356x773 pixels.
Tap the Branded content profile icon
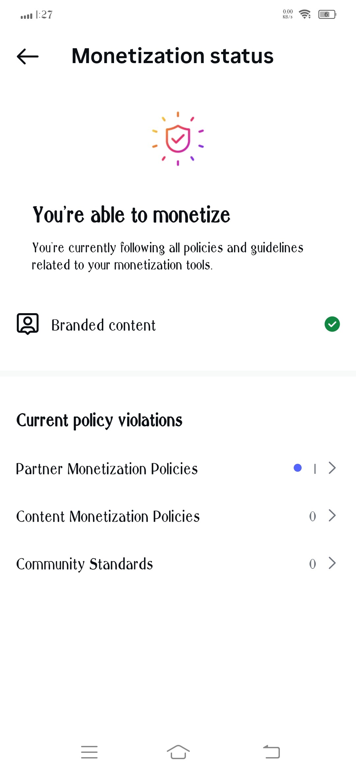click(x=28, y=324)
